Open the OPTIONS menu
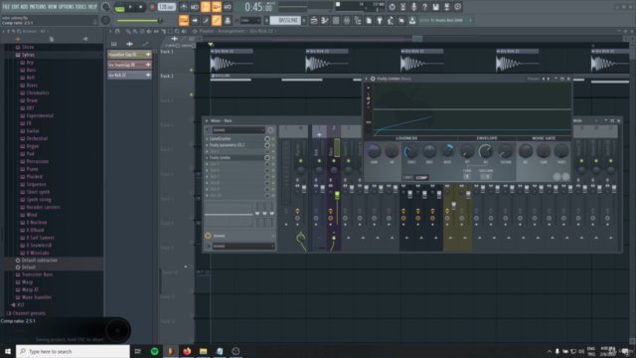Image resolution: width=636 pixels, height=358 pixels. coord(66,7)
